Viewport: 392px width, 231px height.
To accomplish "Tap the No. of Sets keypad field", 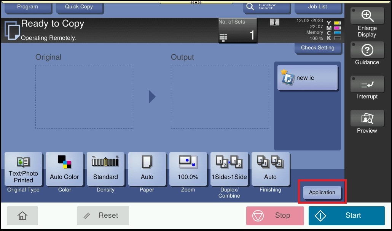I will click(x=237, y=30).
